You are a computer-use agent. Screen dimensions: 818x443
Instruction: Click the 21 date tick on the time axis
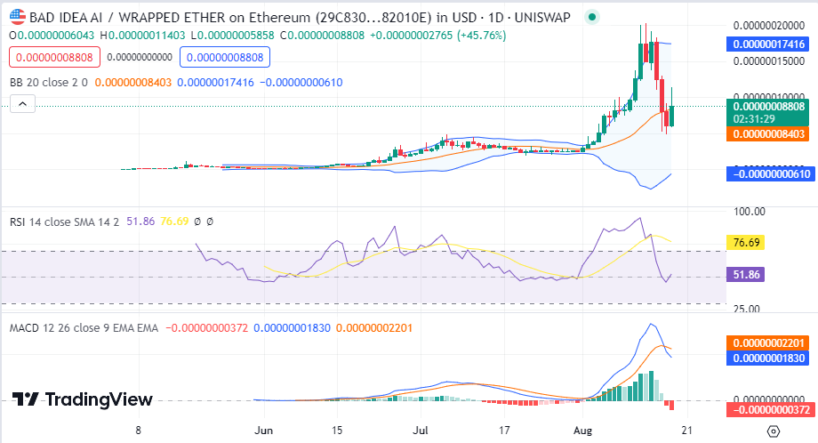click(687, 431)
